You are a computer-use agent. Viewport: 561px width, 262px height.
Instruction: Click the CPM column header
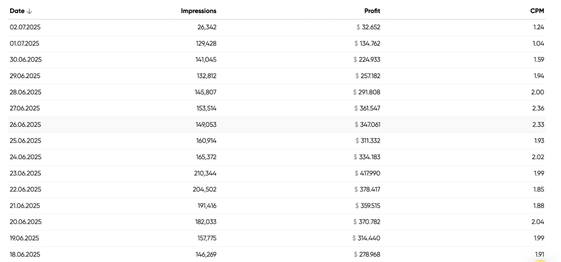[537, 11]
